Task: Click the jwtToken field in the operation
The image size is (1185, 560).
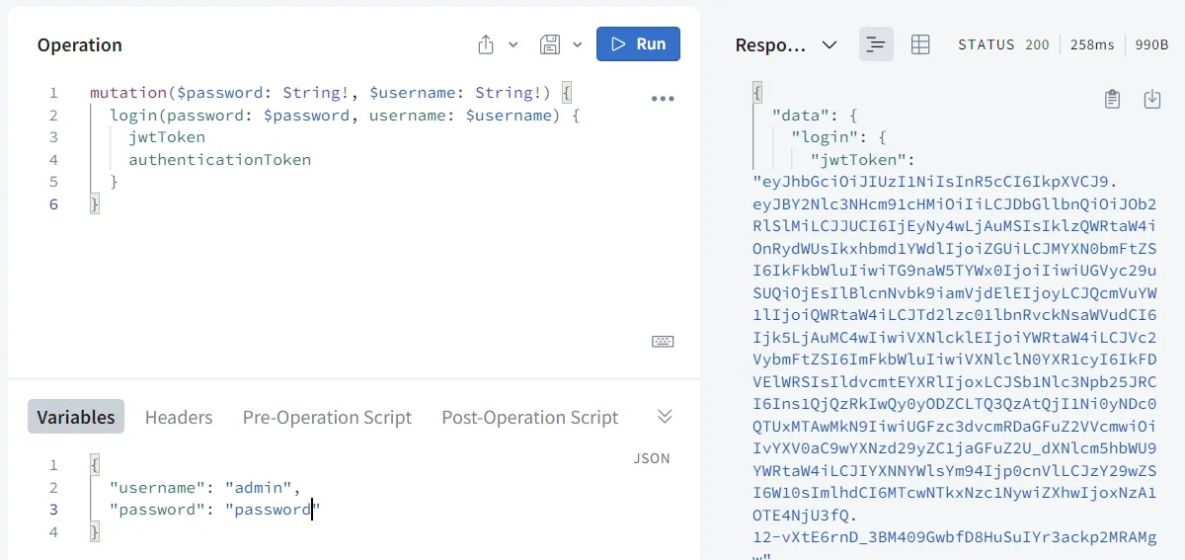Action: coord(167,137)
